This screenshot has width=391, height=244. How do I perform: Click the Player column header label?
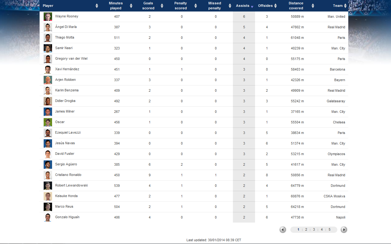48,6
